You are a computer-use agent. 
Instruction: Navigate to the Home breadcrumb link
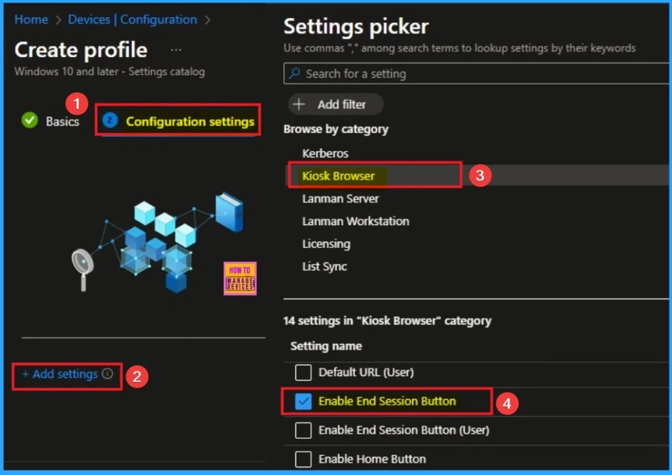31,20
